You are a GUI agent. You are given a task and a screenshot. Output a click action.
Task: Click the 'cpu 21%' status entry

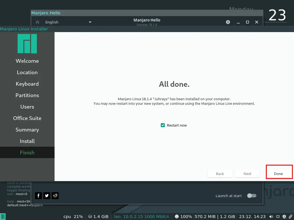tap(73, 217)
